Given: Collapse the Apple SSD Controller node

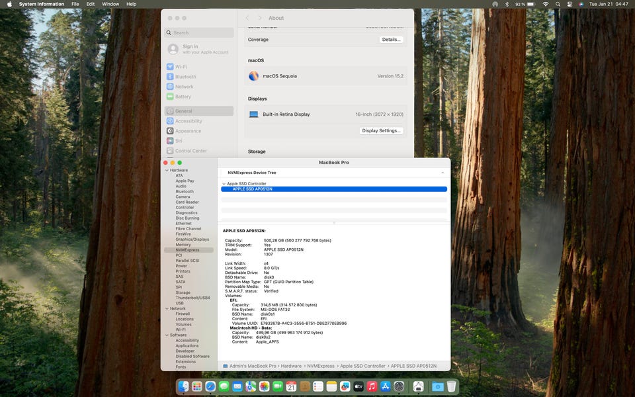Looking at the screenshot, I should (x=224, y=183).
